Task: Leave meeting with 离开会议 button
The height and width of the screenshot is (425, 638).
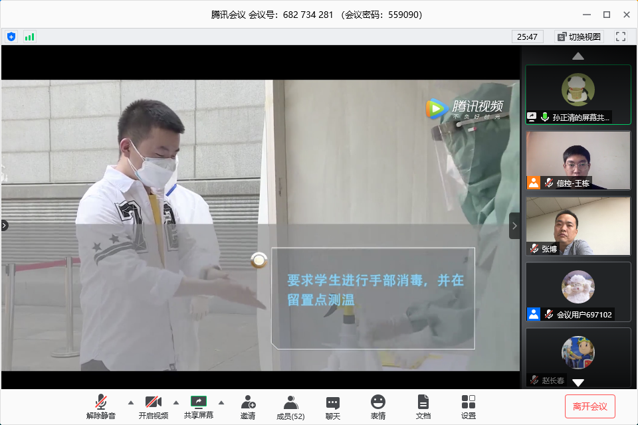Action: [590, 406]
